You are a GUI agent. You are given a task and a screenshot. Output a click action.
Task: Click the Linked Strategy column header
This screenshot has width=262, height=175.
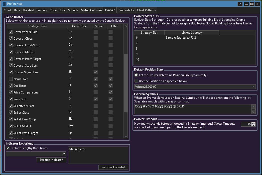tap(192, 33)
